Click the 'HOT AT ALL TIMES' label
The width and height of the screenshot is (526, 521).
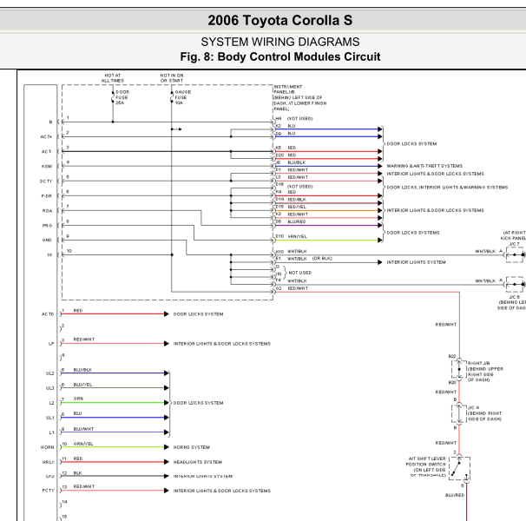113,78
